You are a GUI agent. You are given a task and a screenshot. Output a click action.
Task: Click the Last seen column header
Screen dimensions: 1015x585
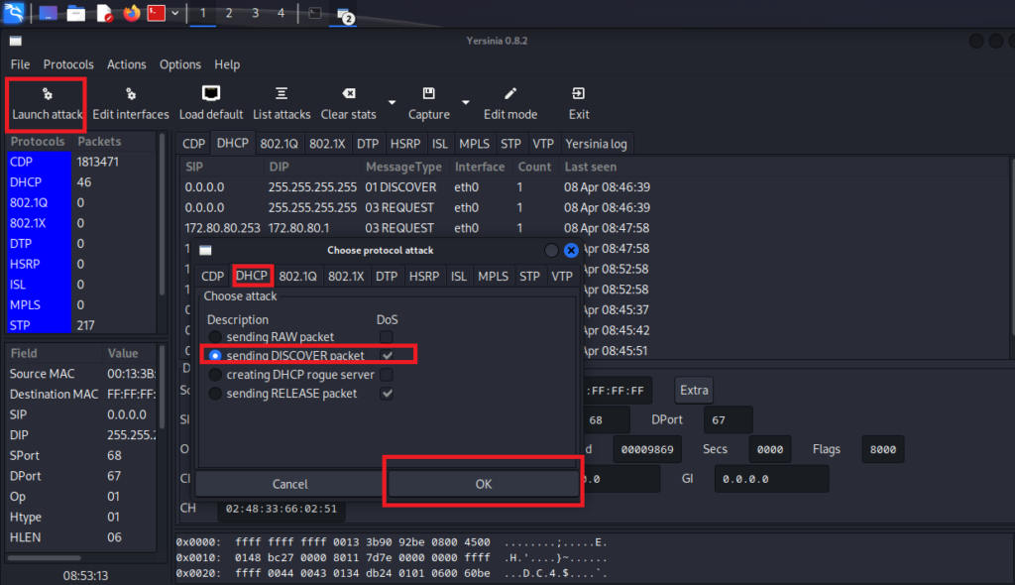coord(590,168)
